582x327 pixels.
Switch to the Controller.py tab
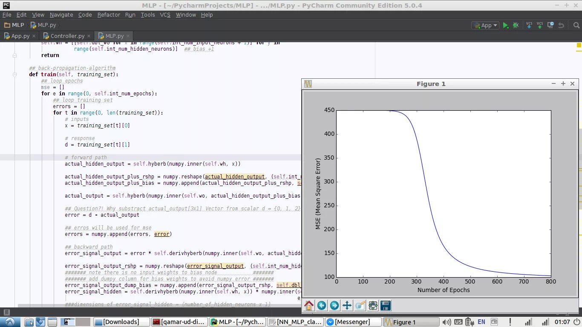68,36
